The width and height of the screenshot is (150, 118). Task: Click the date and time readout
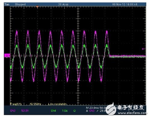[x=125, y=5]
